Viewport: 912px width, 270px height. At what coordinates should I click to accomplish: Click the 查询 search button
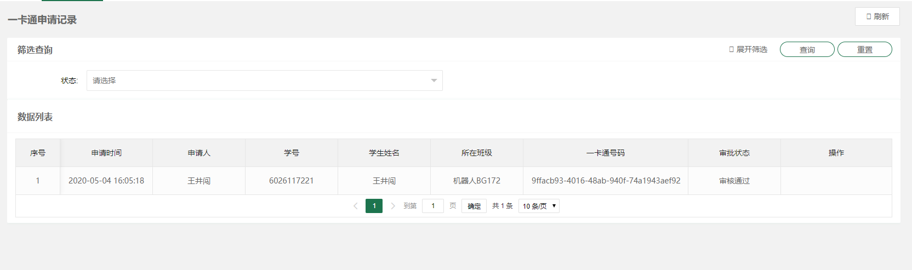click(807, 49)
